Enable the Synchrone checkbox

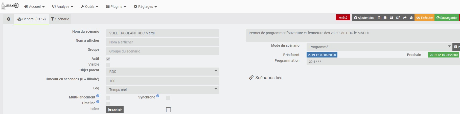tap(168, 98)
